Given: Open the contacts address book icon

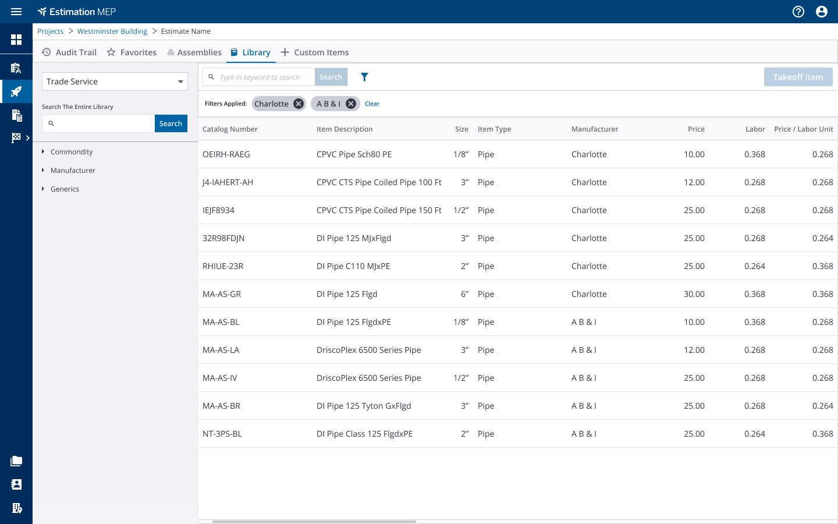Looking at the screenshot, I should pos(16,484).
